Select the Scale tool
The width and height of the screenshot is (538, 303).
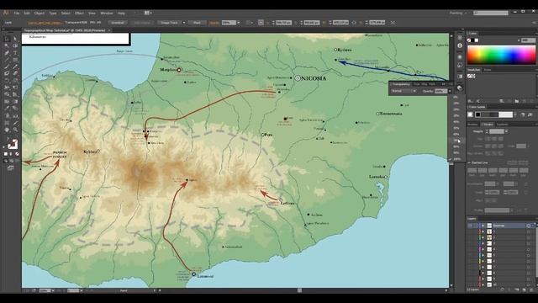[x=15, y=80]
